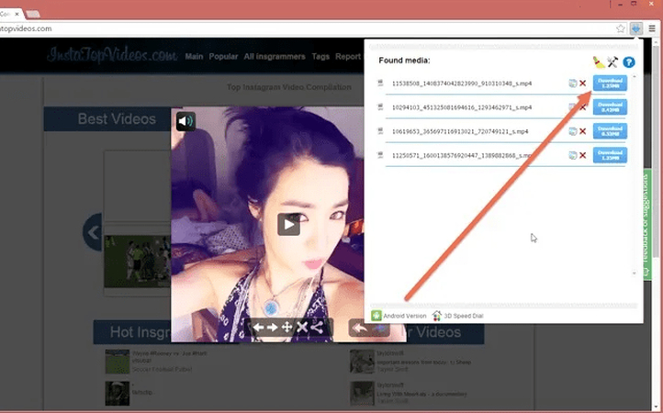The image size is (663, 413).
Task: Toggle video sound with speaker icon
Action: pyautogui.click(x=185, y=121)
